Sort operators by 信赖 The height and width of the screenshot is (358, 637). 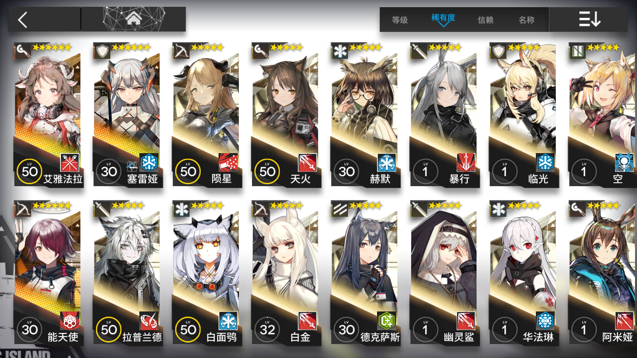[x=486, y=20]
